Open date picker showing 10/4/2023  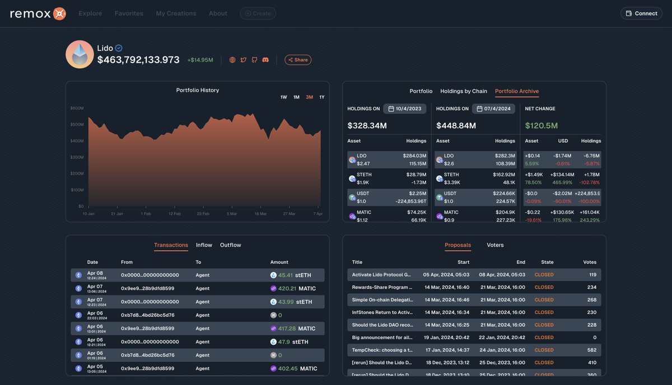click(405, 109)
